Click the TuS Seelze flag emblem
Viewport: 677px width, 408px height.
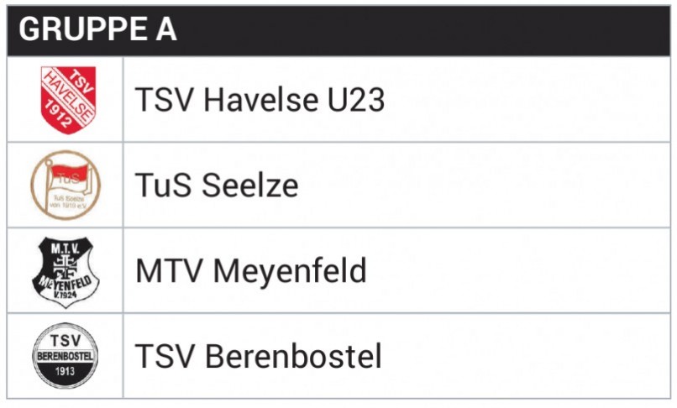(x=66, y=185)
